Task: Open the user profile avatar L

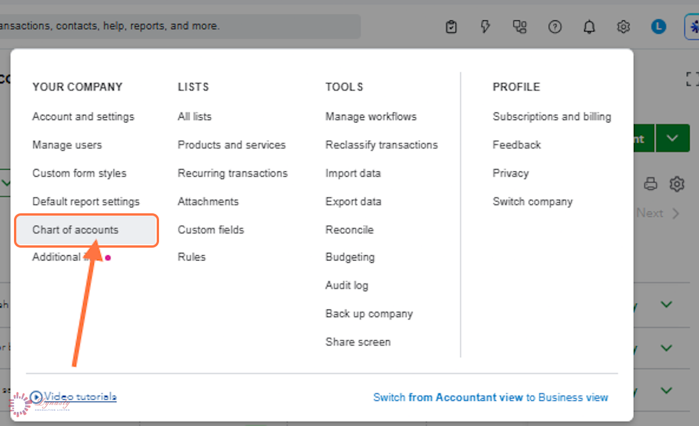Action: [658, 27]
